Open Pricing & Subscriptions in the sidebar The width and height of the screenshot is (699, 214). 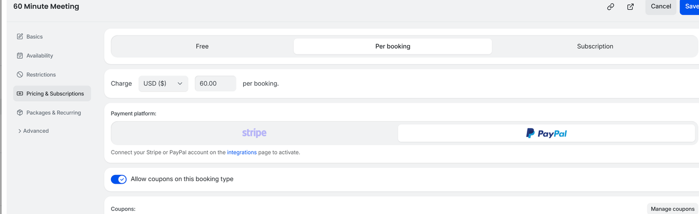[x=52, y=93]
